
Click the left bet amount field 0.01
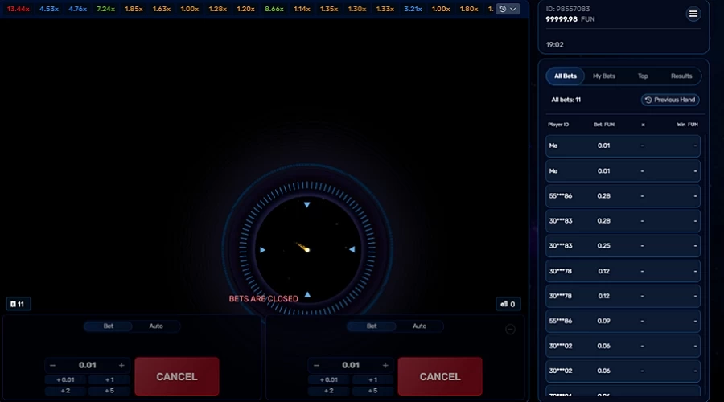point(87,365)
